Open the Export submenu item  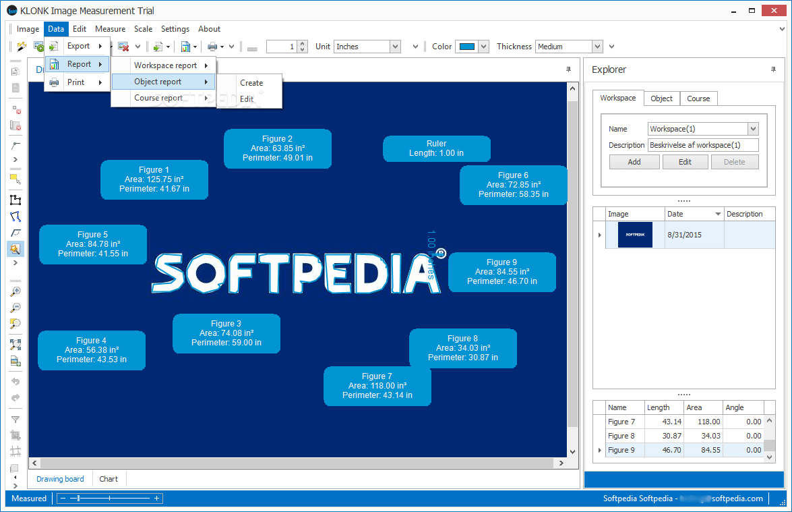[x=78, y=46]
